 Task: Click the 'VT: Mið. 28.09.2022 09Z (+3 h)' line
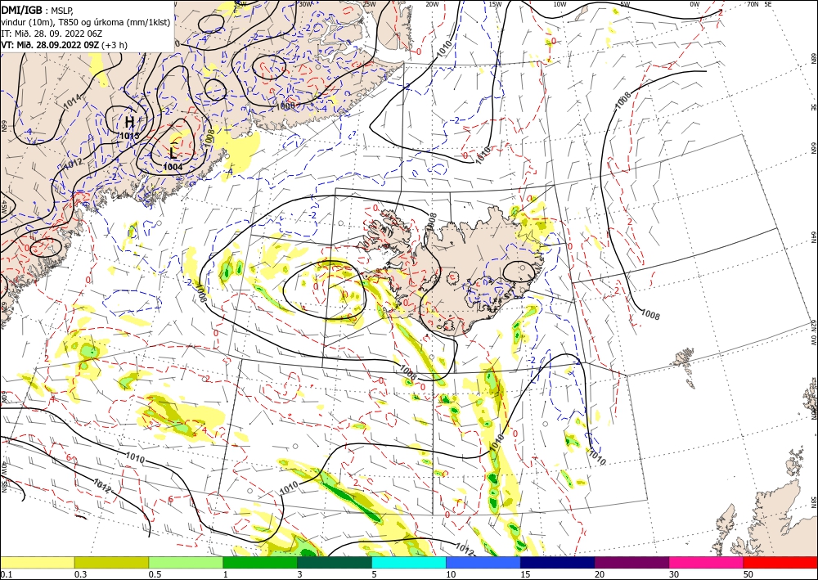[x=64, y=45]
